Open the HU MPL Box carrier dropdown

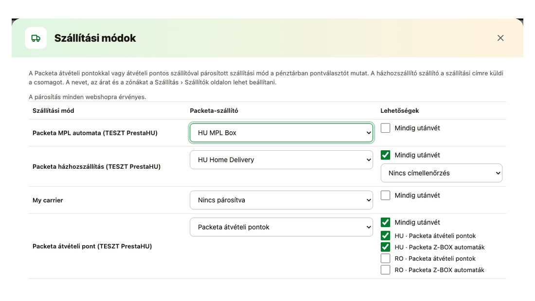[x=281, y=133]
